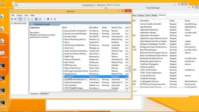The height and width of the screenshot is (112, 199).
Task: Select Shell Hardware Detection service
Action: pyautogui.click(x=95, y=45)
